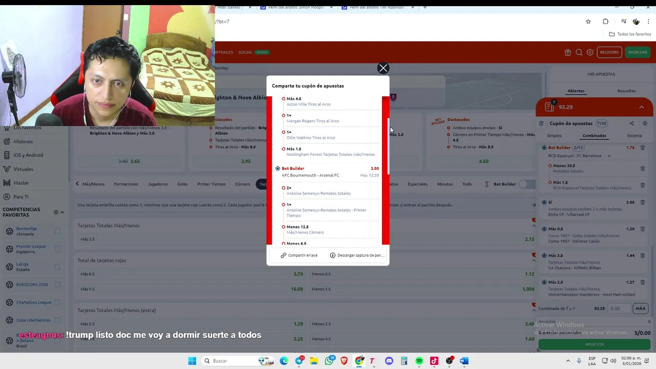This screenshot has width=656, height=369.
Task: Tick the LaLiga España checkbox
Action: 57,266
